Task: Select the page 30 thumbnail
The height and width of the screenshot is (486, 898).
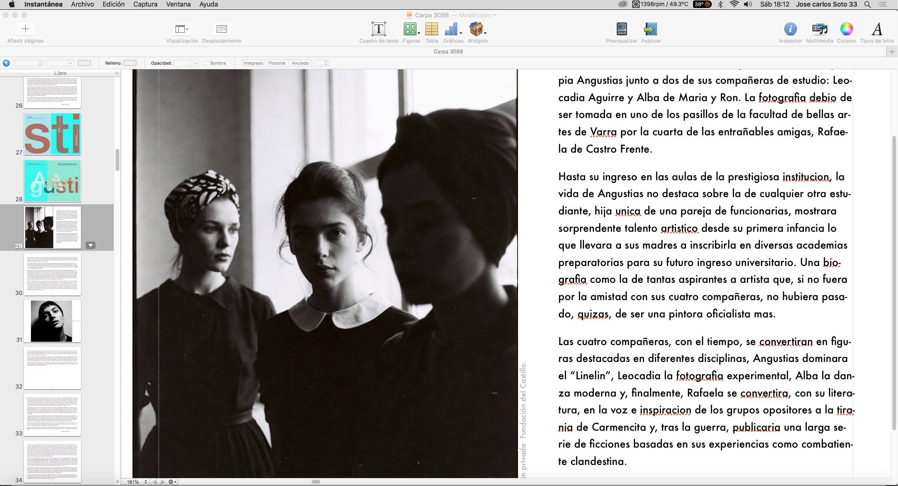Action: [52, 274]
